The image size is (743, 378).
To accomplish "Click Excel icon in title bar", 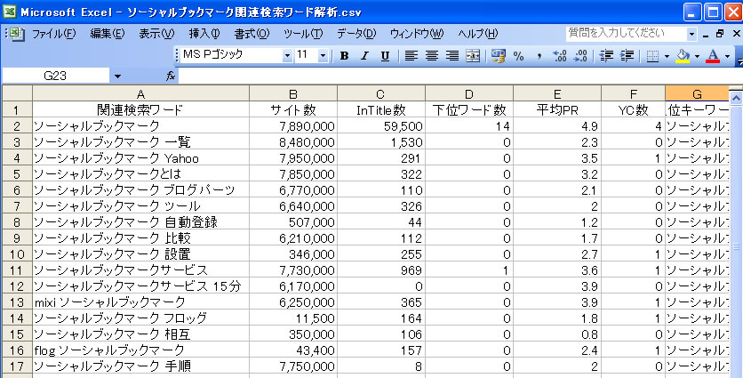I will click(9, 12).
